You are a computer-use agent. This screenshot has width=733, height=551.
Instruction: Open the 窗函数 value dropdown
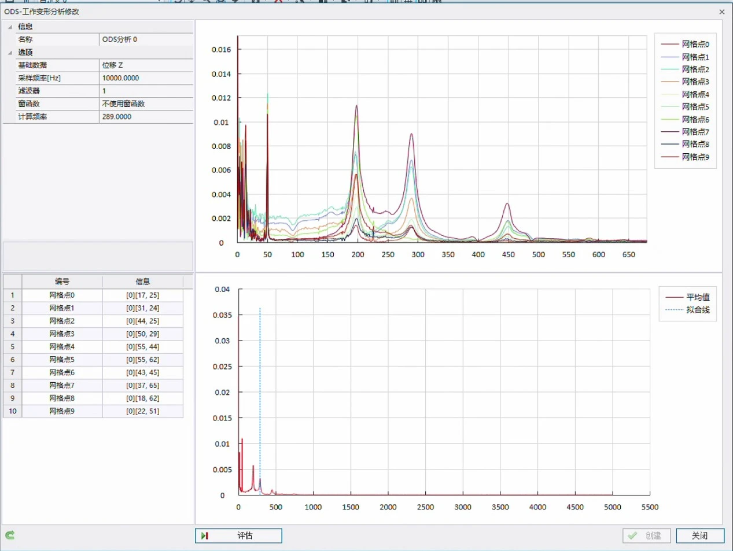[146, 104]
